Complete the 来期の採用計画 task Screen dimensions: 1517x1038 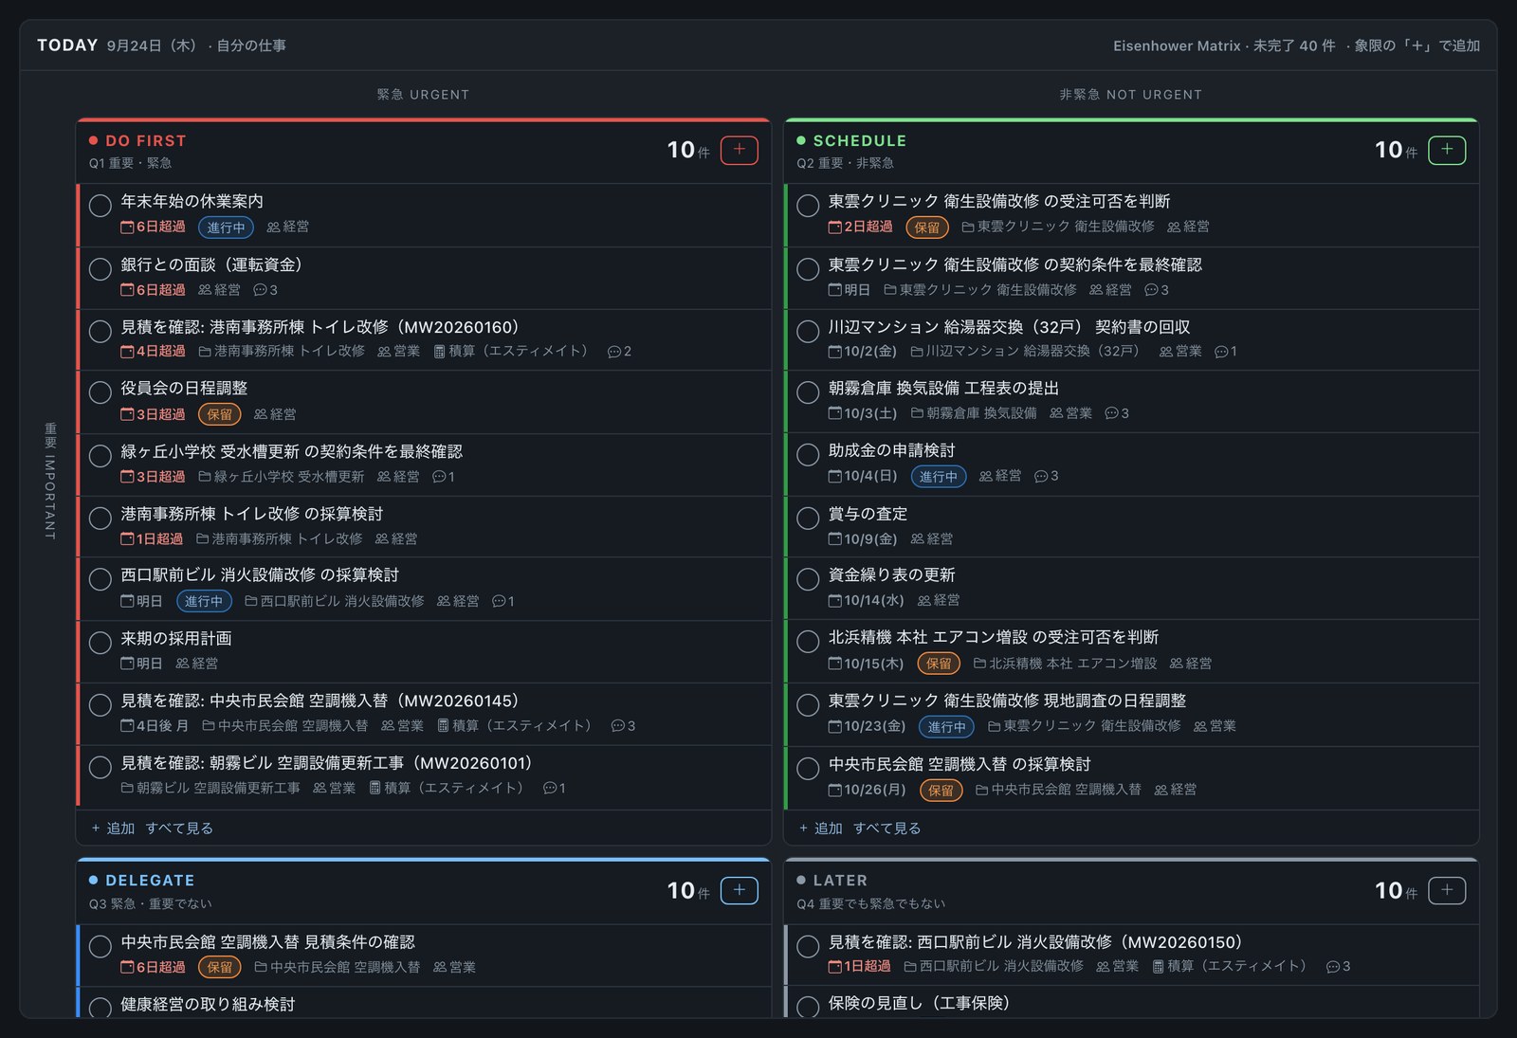point(100,643)
